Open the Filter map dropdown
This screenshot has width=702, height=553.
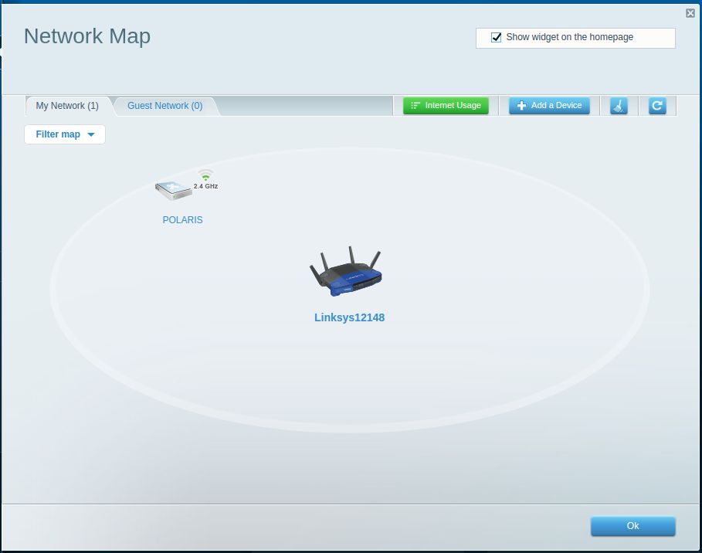point(65,134)
